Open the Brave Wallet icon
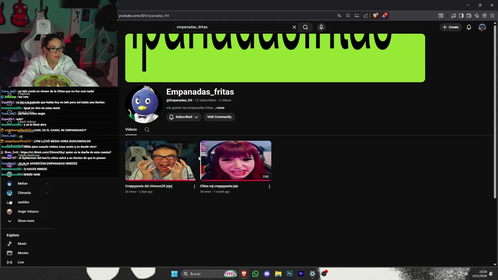Viewport: 498px width, 280px height. [x=469, y=16]
